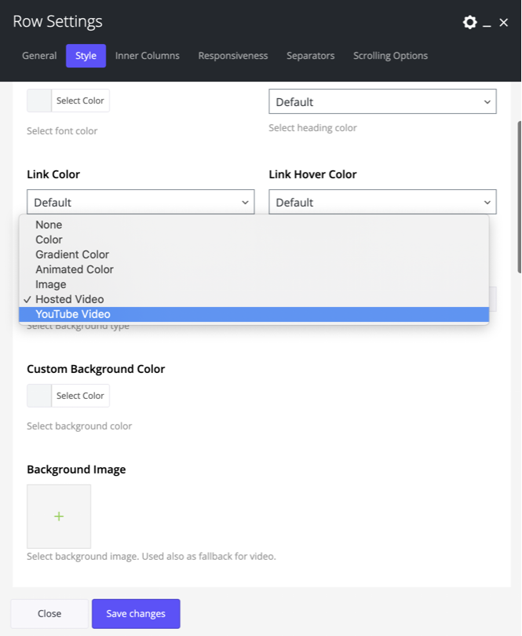
Task: Switch to the General tab
Action: [x=39, y=56]
